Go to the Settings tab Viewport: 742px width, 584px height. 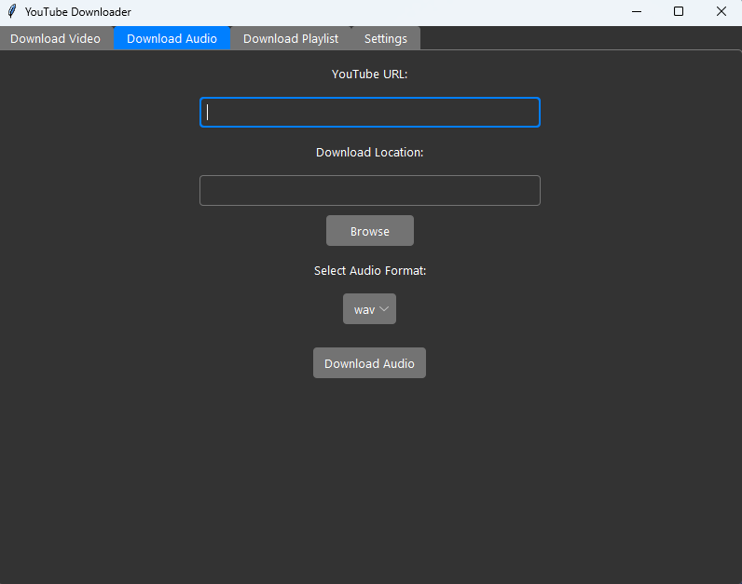tap(386, 38)
